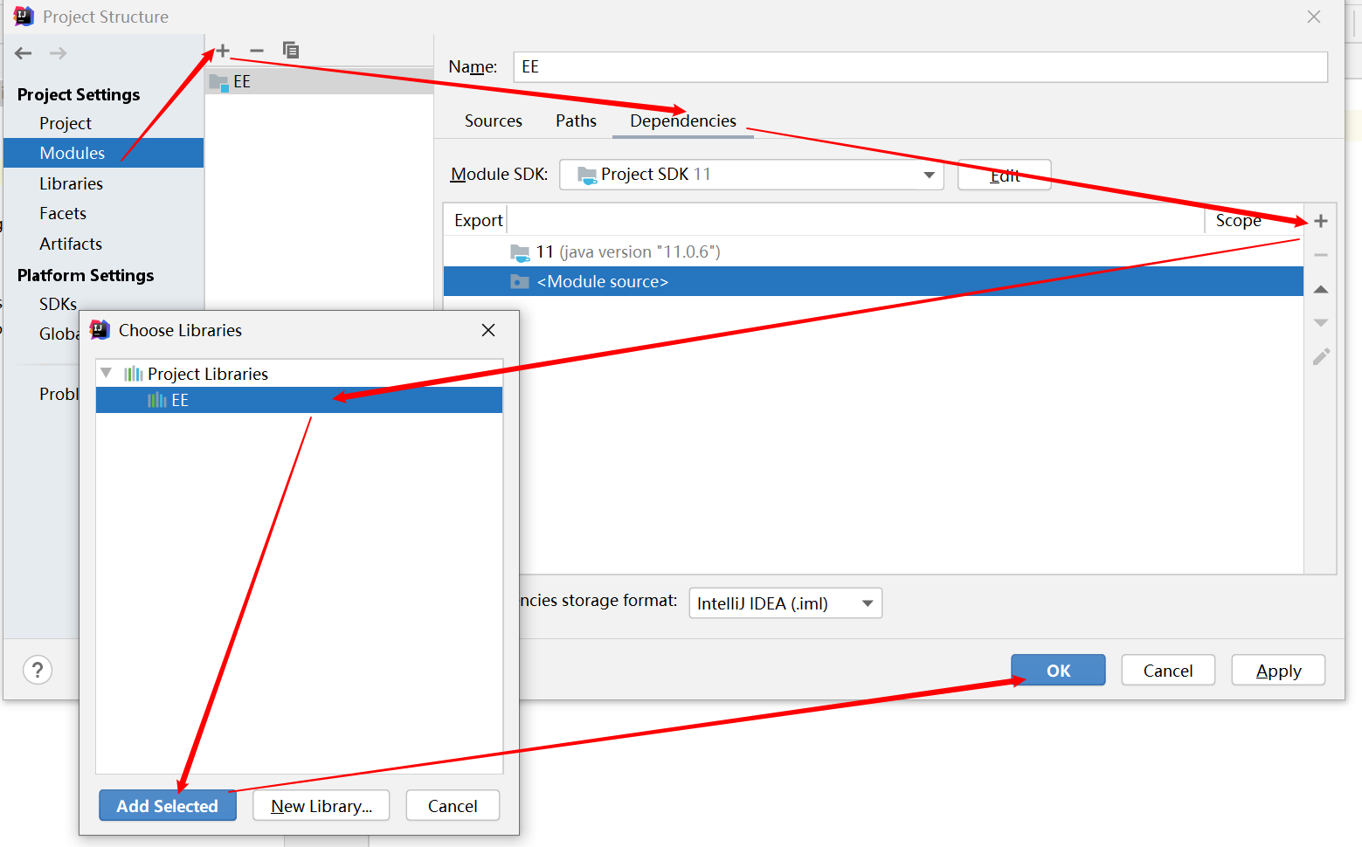
Task: Select the <Module source> row
Action: (874, 281)
